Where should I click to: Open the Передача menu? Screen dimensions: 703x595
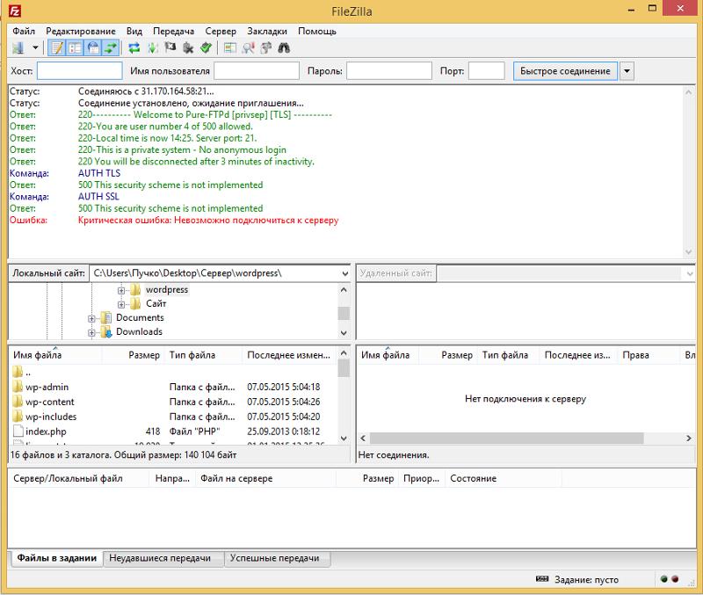[x=173, y=31]
